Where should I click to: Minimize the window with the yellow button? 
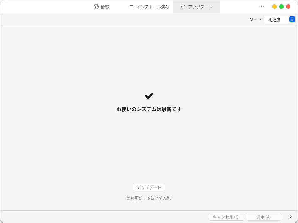click(x=275, y=7)
